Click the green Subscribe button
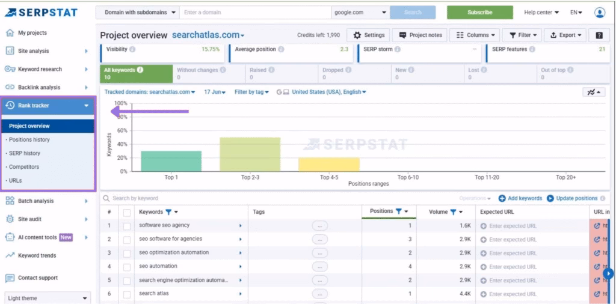 pyautogui.click(x=479, y=12)
